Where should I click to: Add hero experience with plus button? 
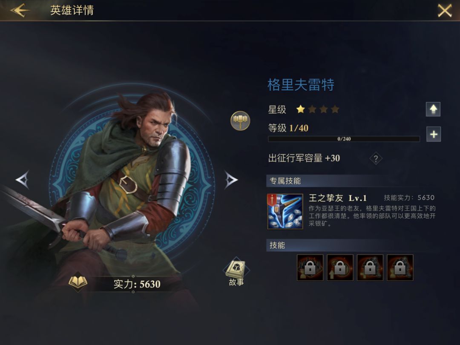click(434, 134)
